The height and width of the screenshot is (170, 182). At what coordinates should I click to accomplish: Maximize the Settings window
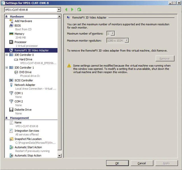point(174,3)
